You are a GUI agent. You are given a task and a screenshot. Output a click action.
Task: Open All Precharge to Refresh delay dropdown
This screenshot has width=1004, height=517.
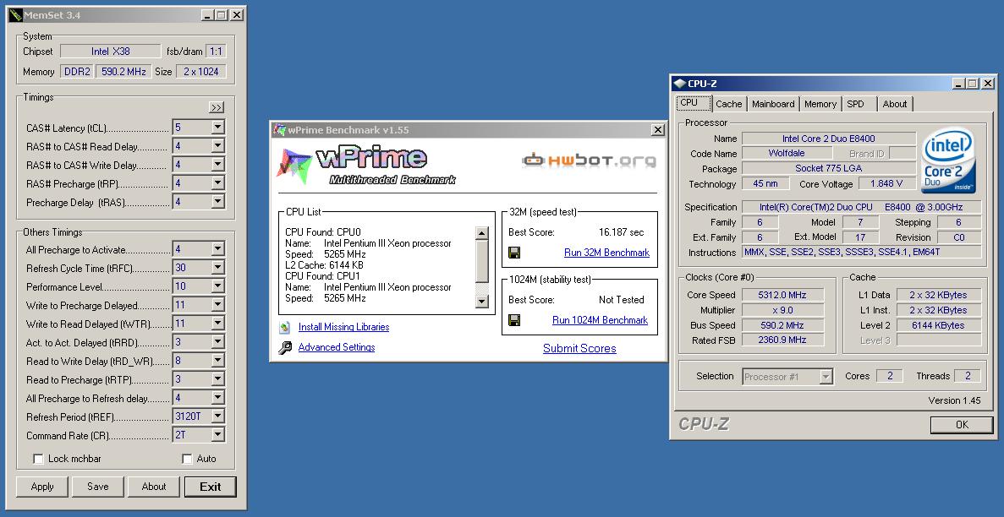pos(217,397)
